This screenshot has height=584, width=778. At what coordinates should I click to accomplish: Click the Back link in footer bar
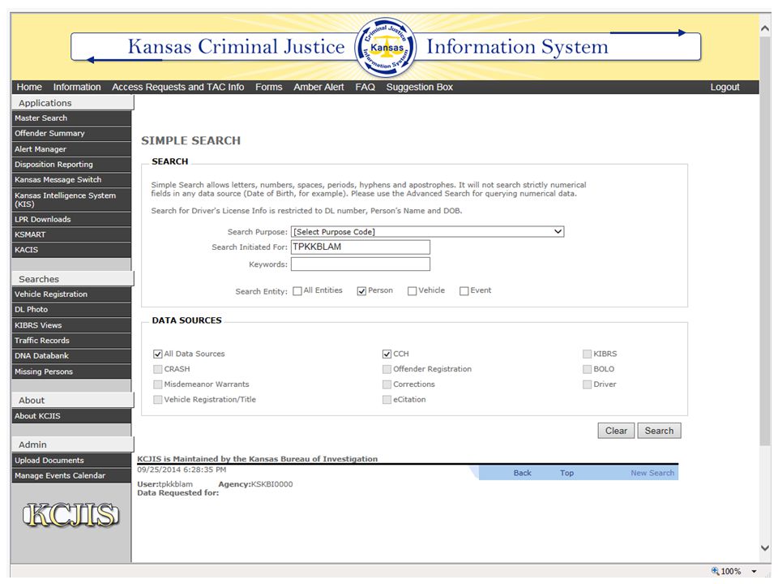tap(522, 473)
